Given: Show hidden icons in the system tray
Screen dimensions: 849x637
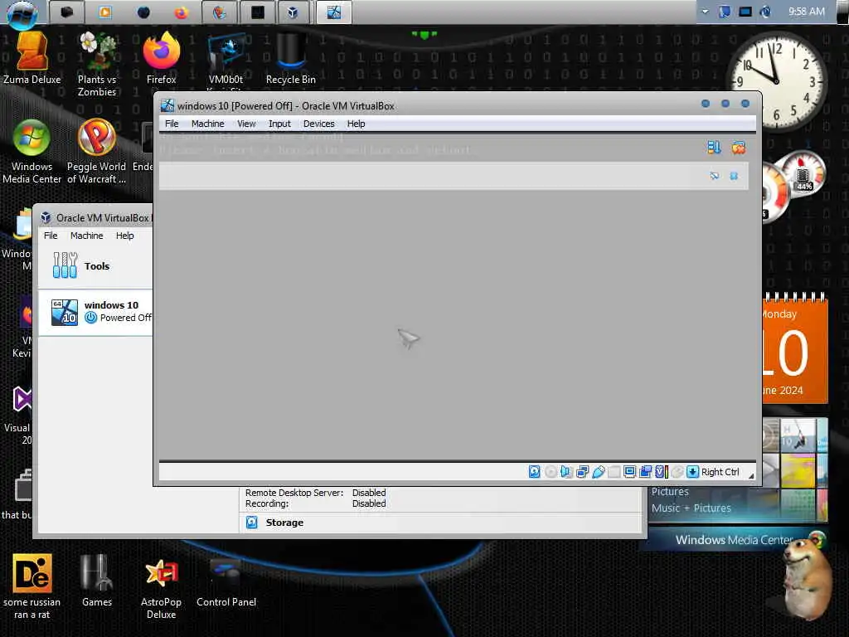Looking at the screenshot, I should pos(705,12).
